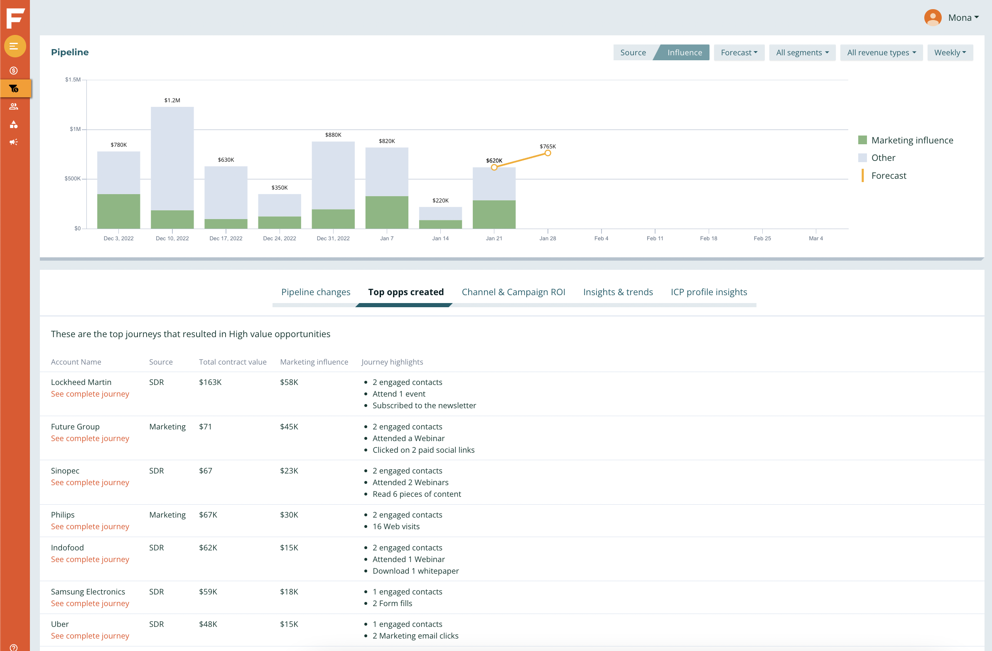This screenshot has width=992, height=651.
Task: Open the megaphone campaigns sidebar icon
Action: 14,142
